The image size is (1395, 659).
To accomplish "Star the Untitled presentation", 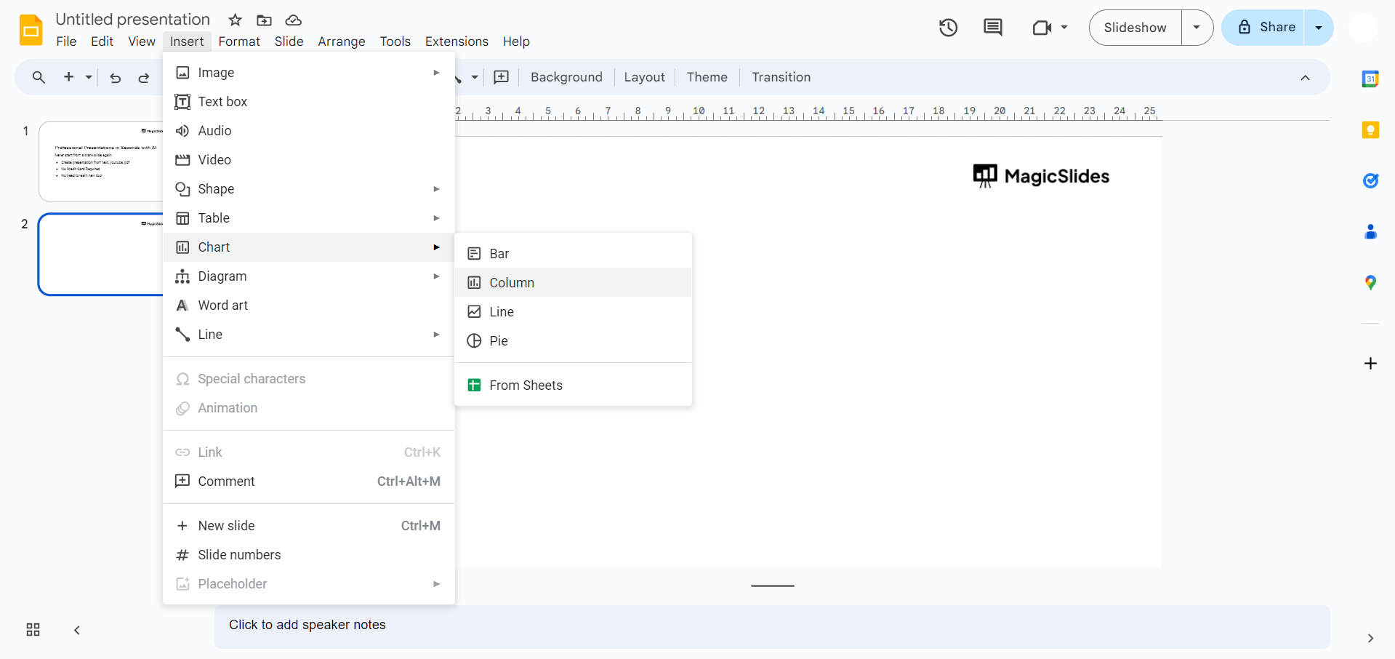I will tap(235, 20).
